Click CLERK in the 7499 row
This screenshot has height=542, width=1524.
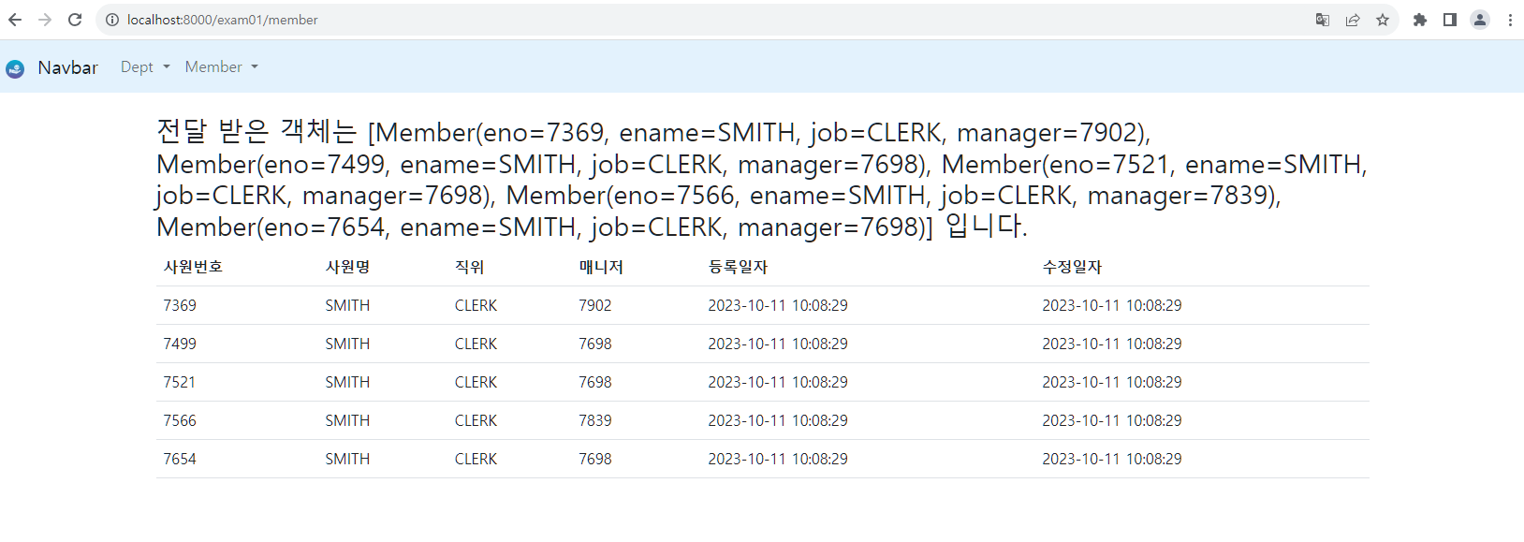click(476, 344)
